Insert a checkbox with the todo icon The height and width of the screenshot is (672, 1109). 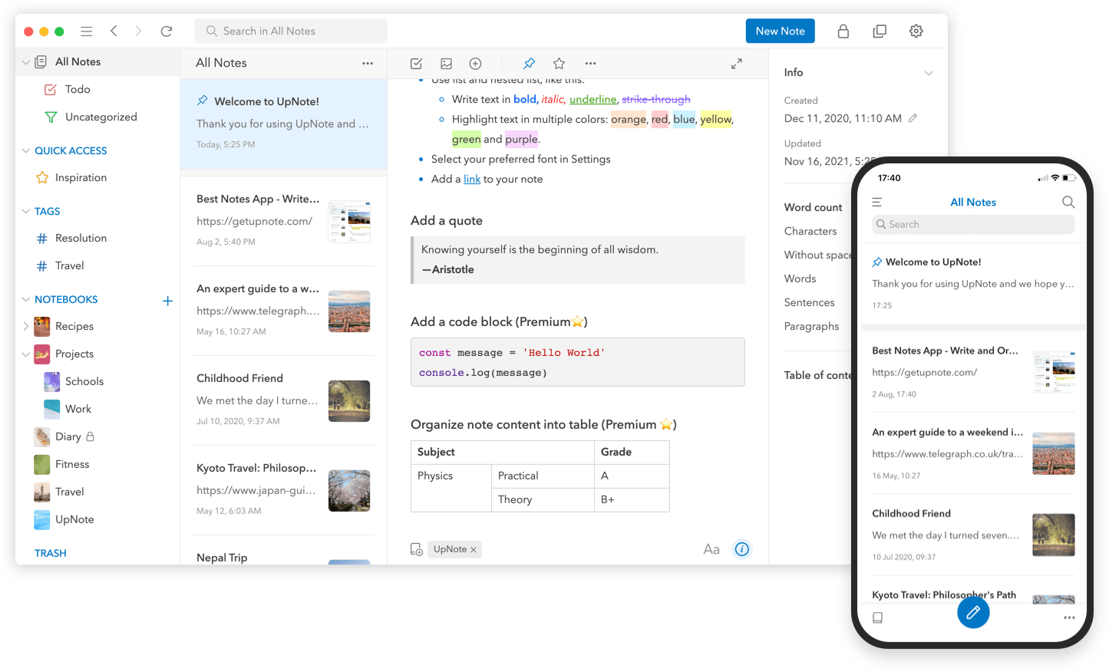coord(416,64)
